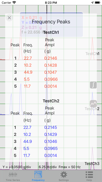Tap the integral function icon

[93, 85]
